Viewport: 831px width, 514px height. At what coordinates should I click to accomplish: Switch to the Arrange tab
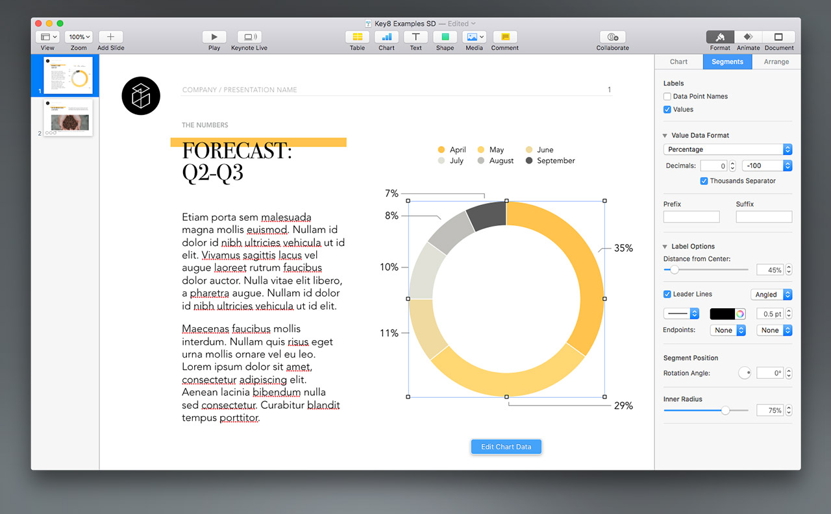(776, 62)
